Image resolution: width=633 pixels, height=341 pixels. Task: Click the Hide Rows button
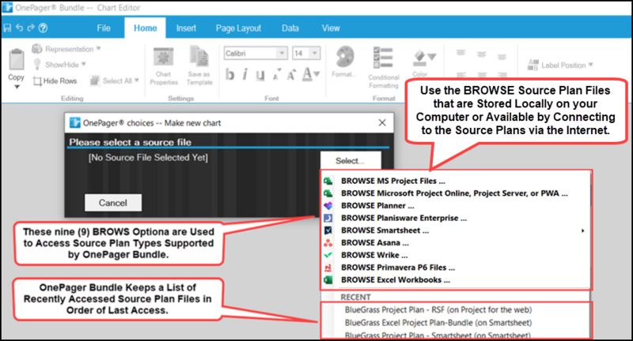[x=55, y=81]
